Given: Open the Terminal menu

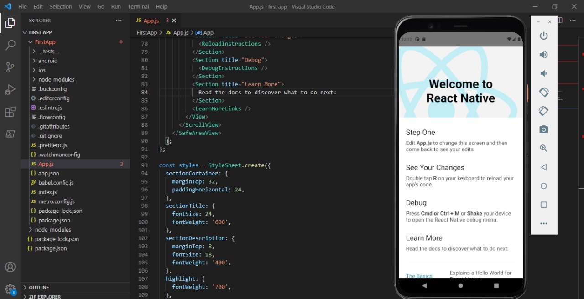Looking at the screenshot, I should tap(138, 6).
